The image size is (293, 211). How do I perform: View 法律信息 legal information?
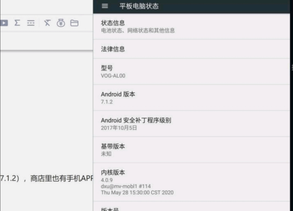(190, 49)
